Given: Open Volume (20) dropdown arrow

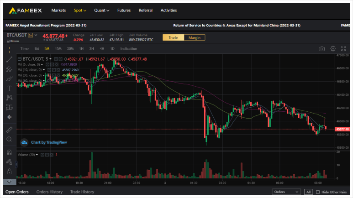Looking at the screenshot, I should (x=37, y=155).
